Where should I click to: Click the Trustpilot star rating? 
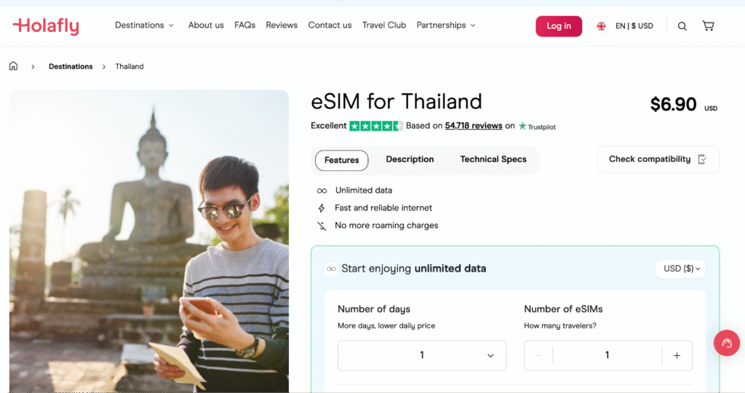click(375, 126)
